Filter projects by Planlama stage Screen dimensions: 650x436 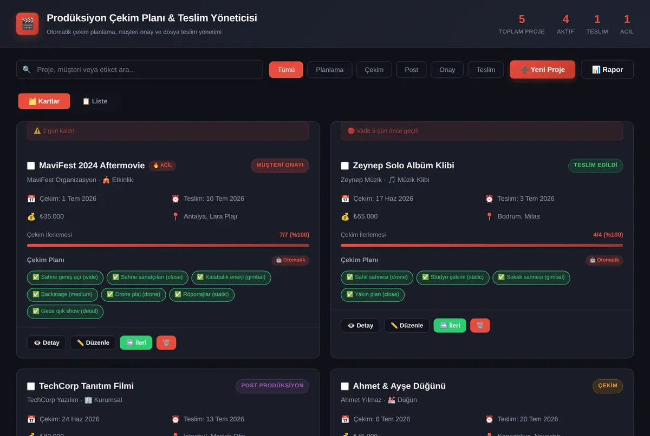point(330,70)
